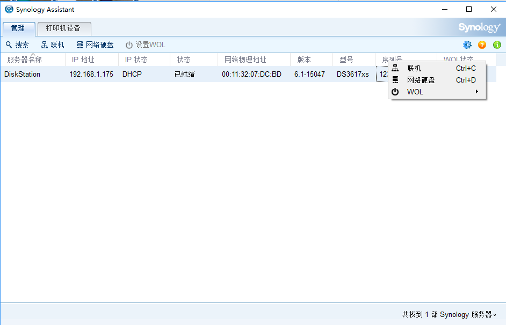Screen dimensions: 506x325
Task: Choose 联机 from the context menu
Action: (437, 68)
